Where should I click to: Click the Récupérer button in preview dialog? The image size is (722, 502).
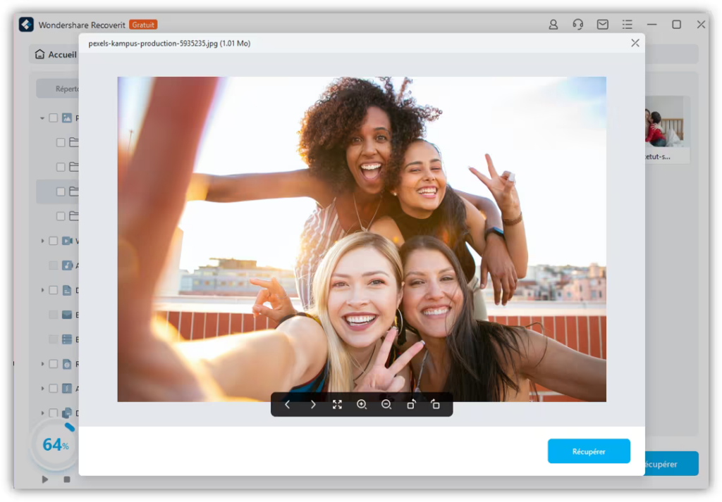(589, 451)
